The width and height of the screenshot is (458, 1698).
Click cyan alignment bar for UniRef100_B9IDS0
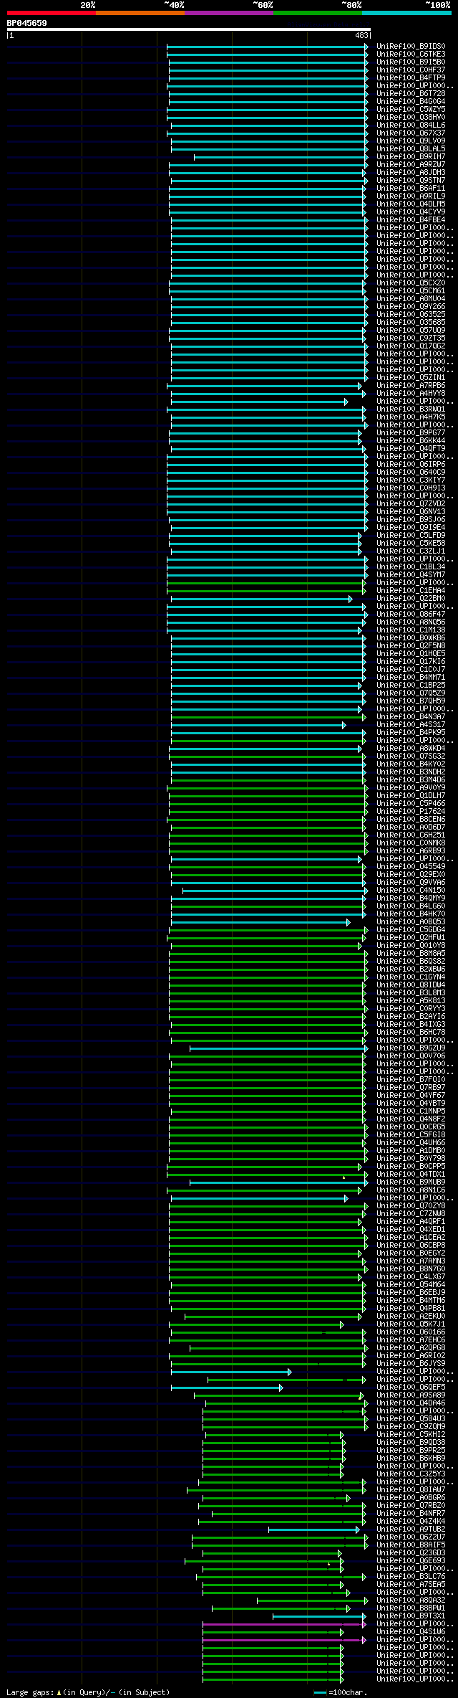pyautogui.click(x=268, y=46)
